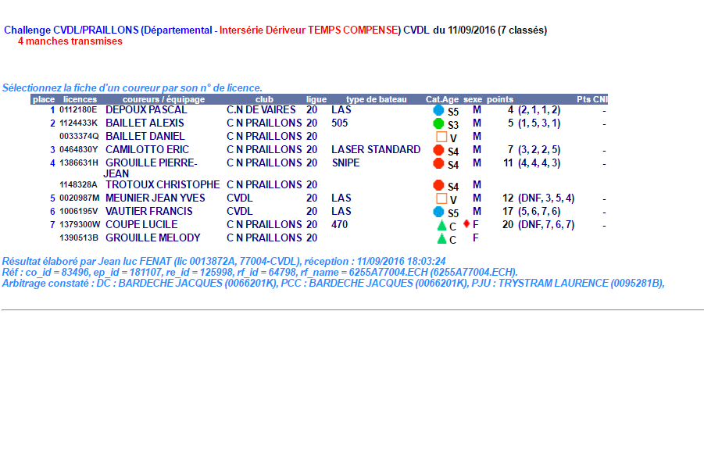
Task: Click the 'Sélectionnez la fiche d'un coureur' instruction
Action: [x=133, y=87]
